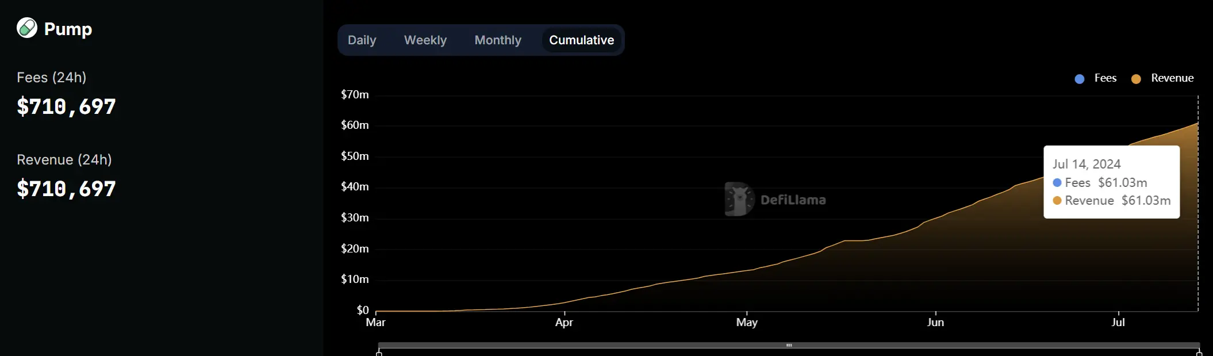This screenshot has width=1213, height=356.
Task: Click the Pump pill logo icon
Action: [27, 28]
